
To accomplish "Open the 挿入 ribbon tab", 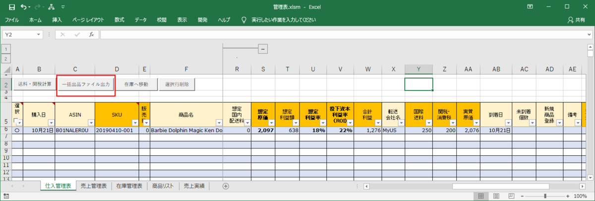I will point(57,20).
